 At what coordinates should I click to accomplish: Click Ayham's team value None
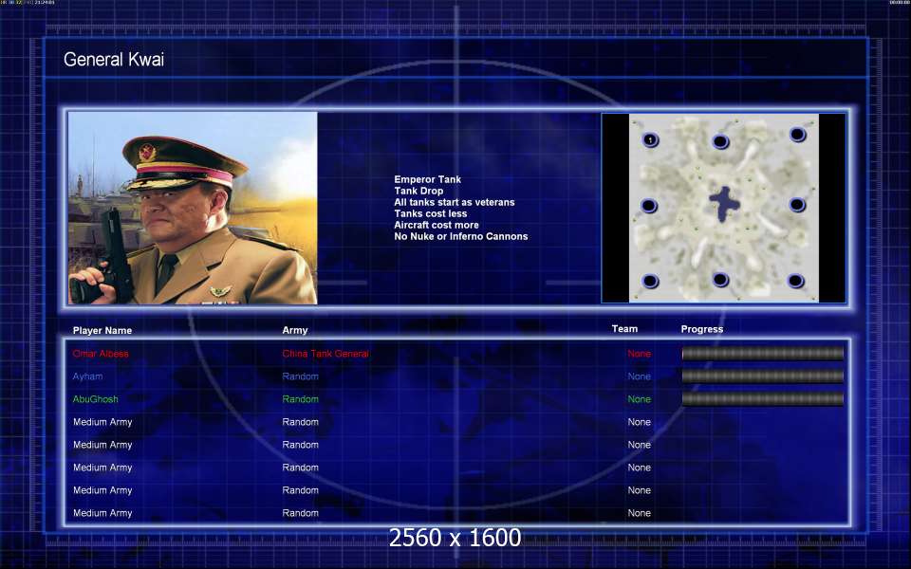tap(639, 376)
